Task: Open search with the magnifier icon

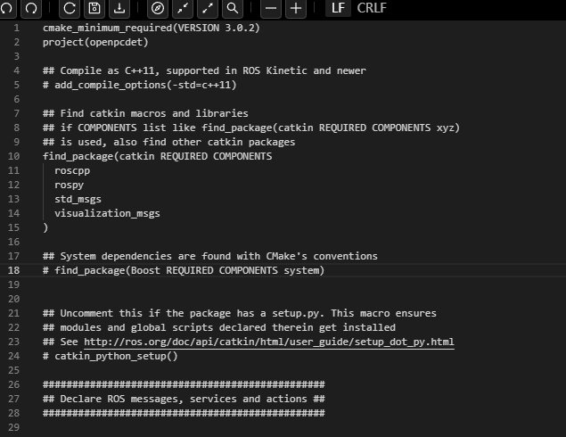Action: pyautogui.click(x=233, y=8)
